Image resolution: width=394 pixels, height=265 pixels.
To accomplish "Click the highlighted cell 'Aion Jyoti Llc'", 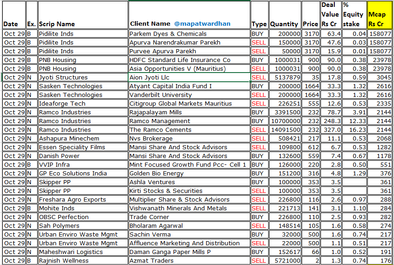I will coord(189,78).
